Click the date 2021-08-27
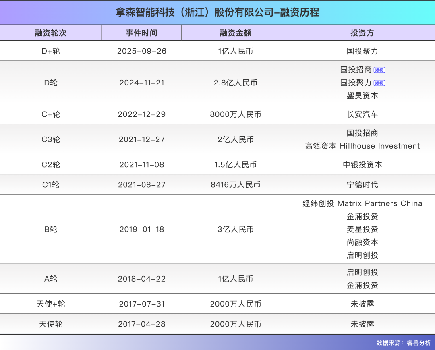 pyautogui.click(x=141, y=185)
